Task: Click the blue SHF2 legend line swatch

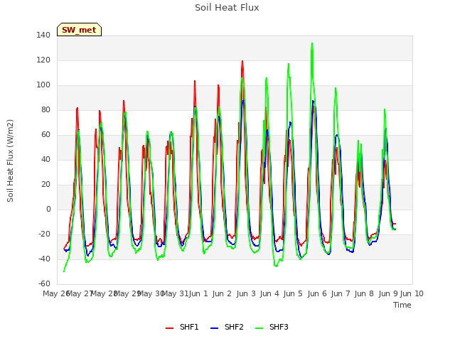Action: tap(214, 328)
